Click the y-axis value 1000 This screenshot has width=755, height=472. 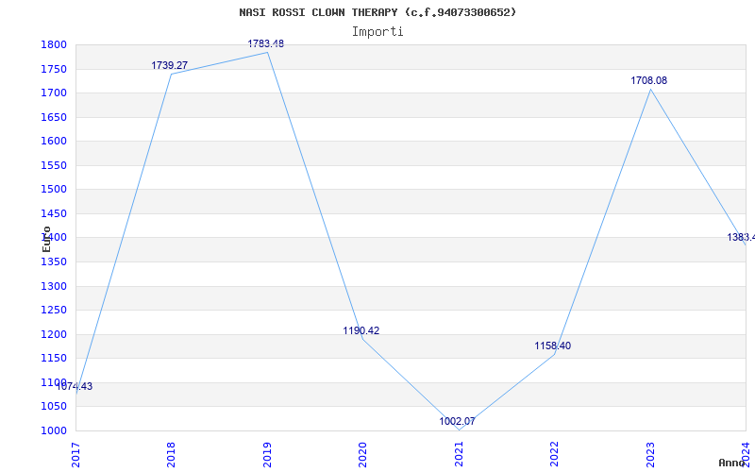click(54, 430)
